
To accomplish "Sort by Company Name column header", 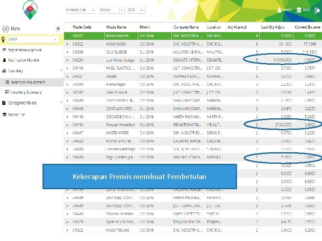I will (x=186, y=27).
